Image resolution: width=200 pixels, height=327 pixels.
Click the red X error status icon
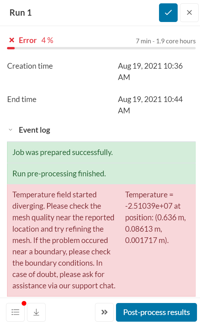[x=12, y=40]
